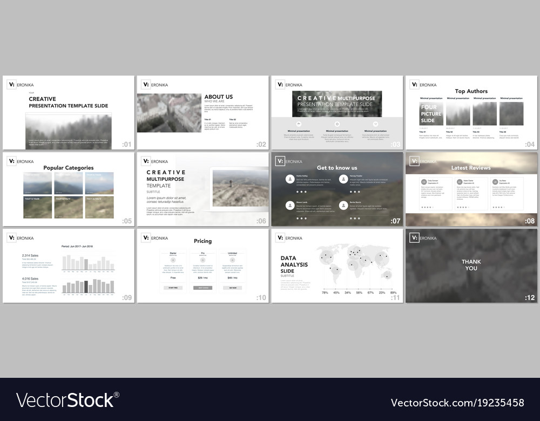Click Bertie Norris's avatar icon

pos(343,206)
